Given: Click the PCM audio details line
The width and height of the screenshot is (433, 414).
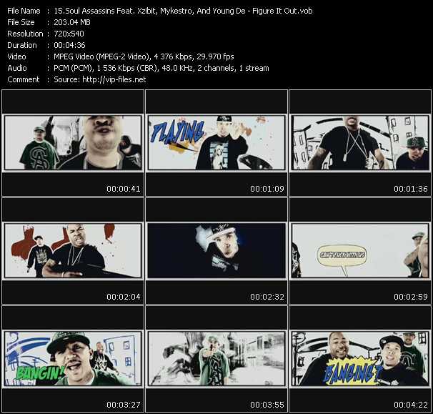Looking at the screenshot, I should (161, 68).
